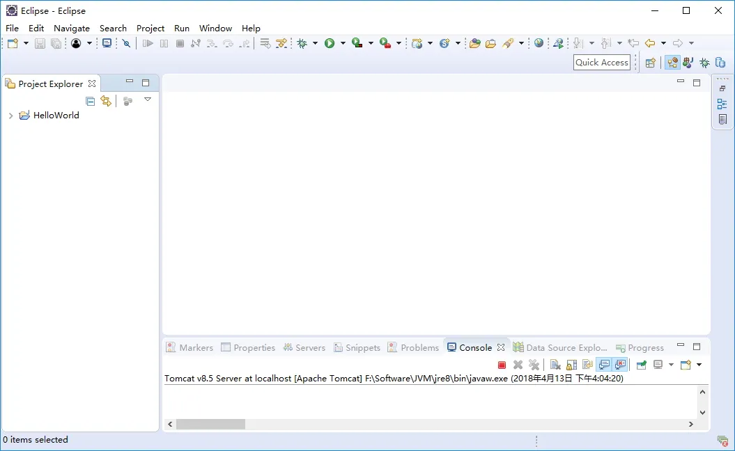Open the Run launch dropdown arrow
This screenshot has width=735, height=451.
coord(343,43)
